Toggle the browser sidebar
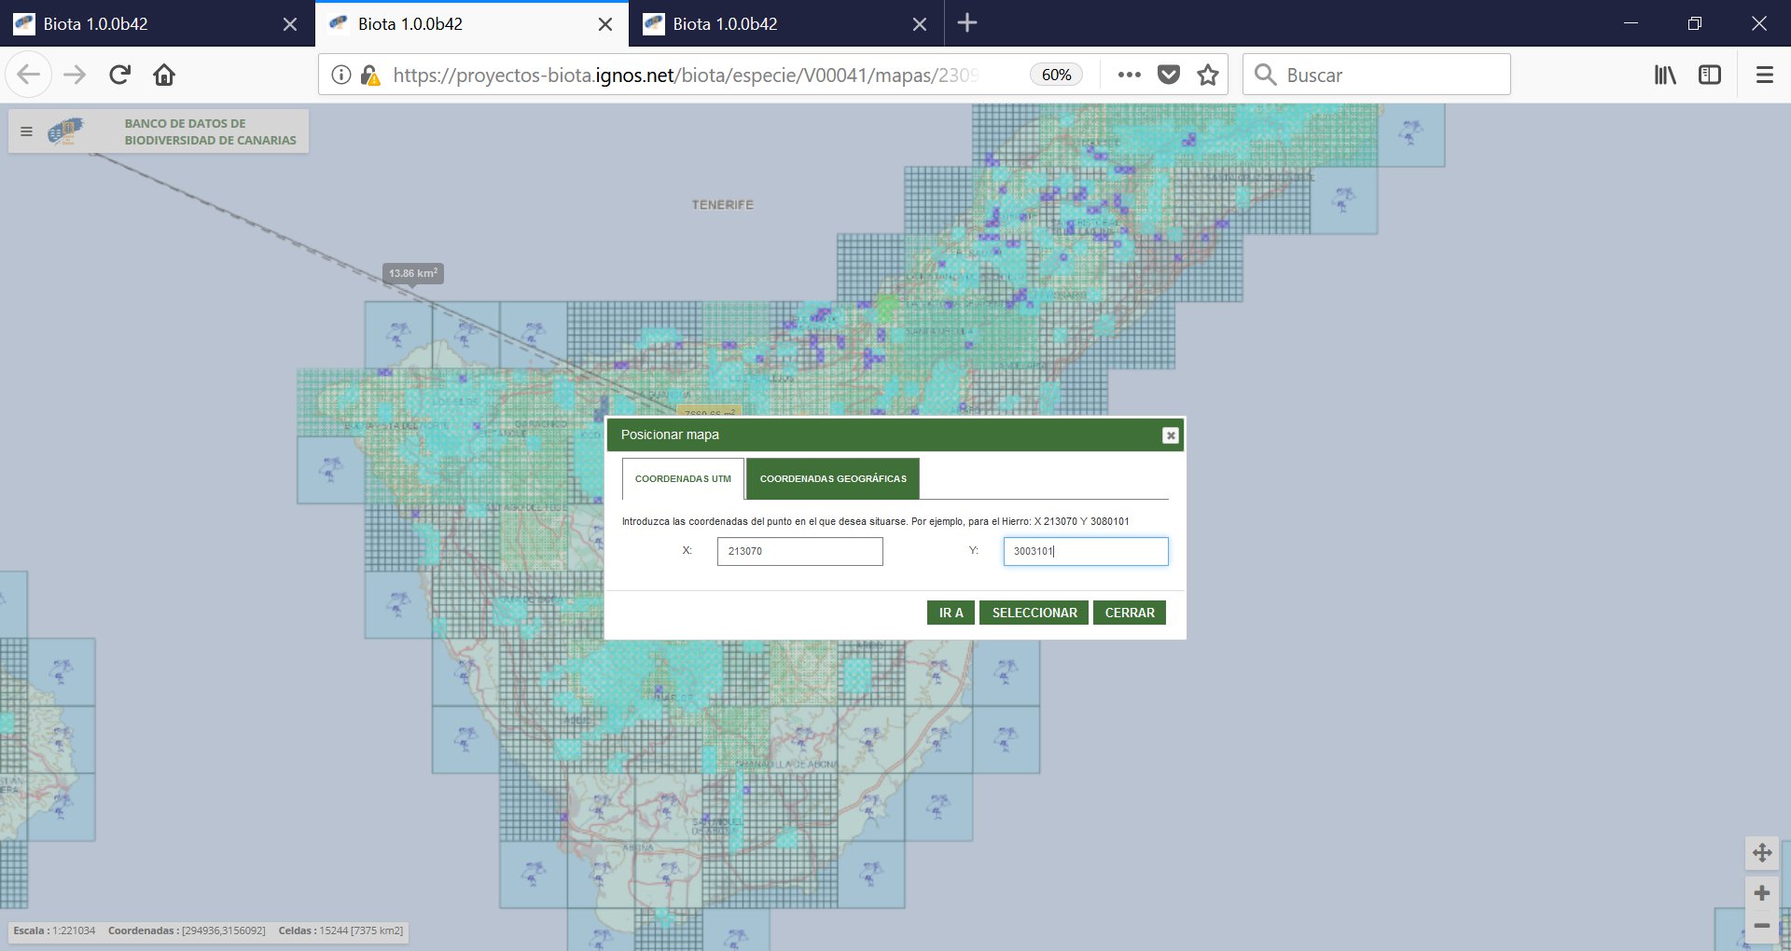Image resolution: width=1791 pixels, height=951 pixels. tap(1710, 75)
